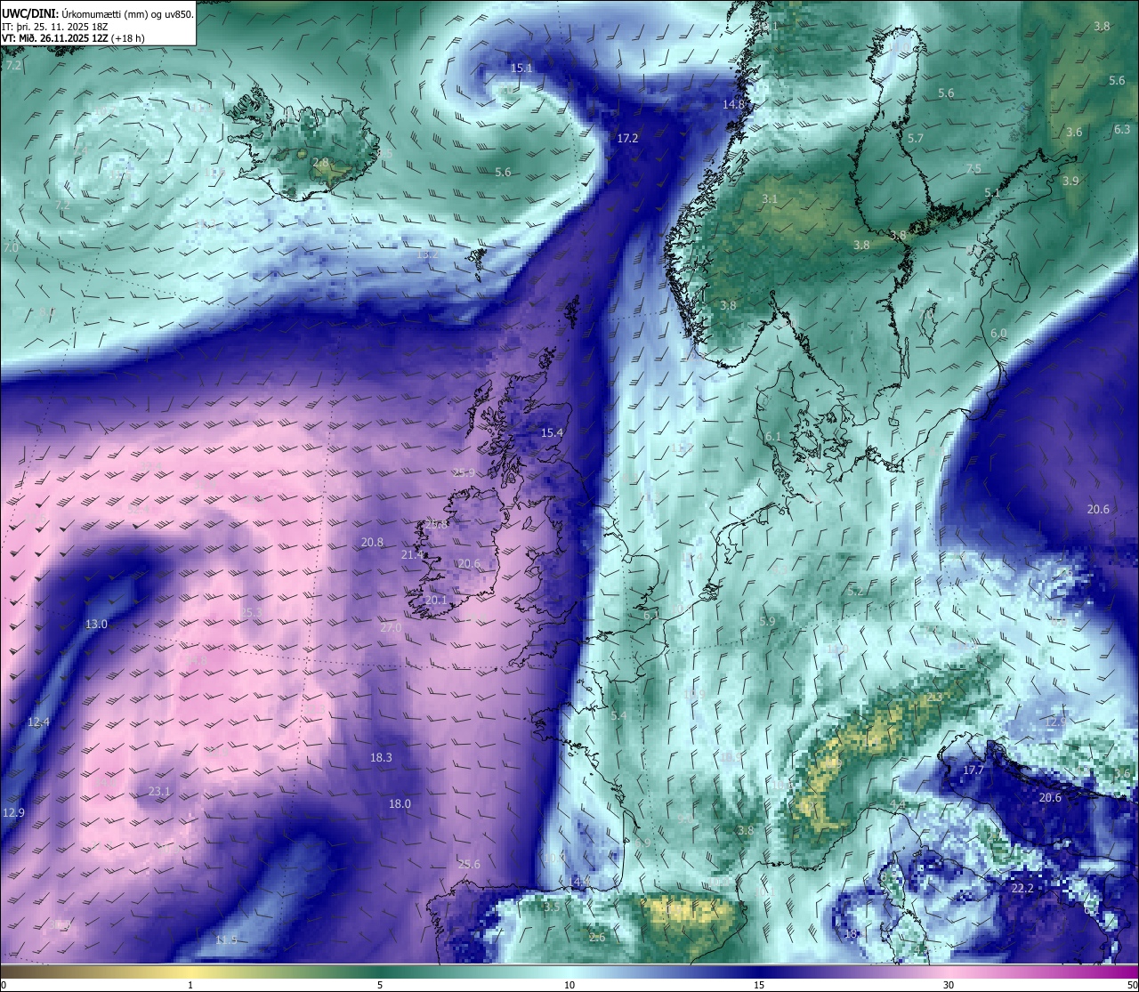Select the 3.9 value label
The image size is (1139, 992).
click(x=1070, y=181)
